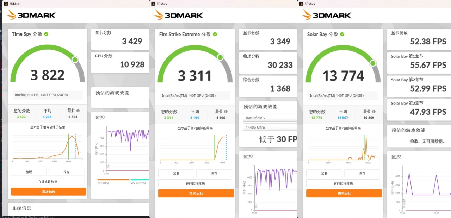
Task: Click the 3DMARK logo in Fire Strike Extreme window
Action: click(179, 14)
